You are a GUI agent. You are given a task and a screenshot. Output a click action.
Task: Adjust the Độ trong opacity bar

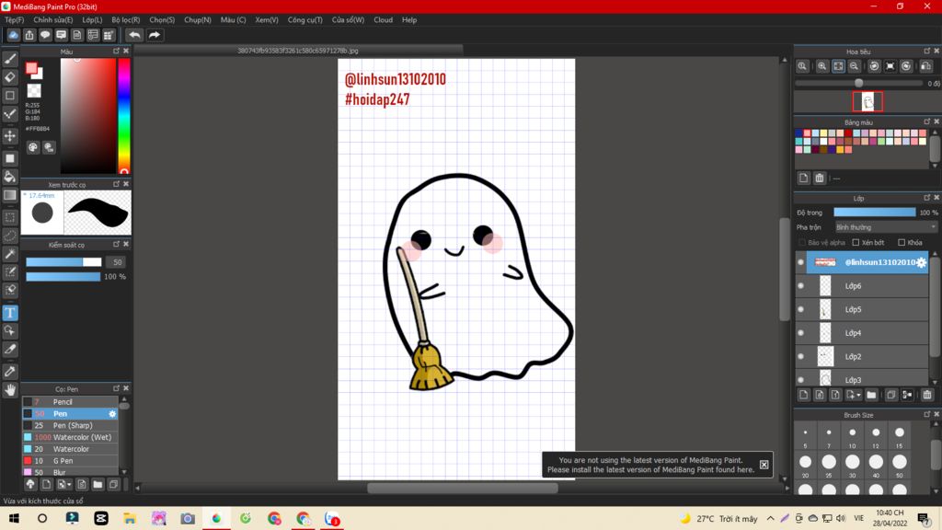[875, 213]
